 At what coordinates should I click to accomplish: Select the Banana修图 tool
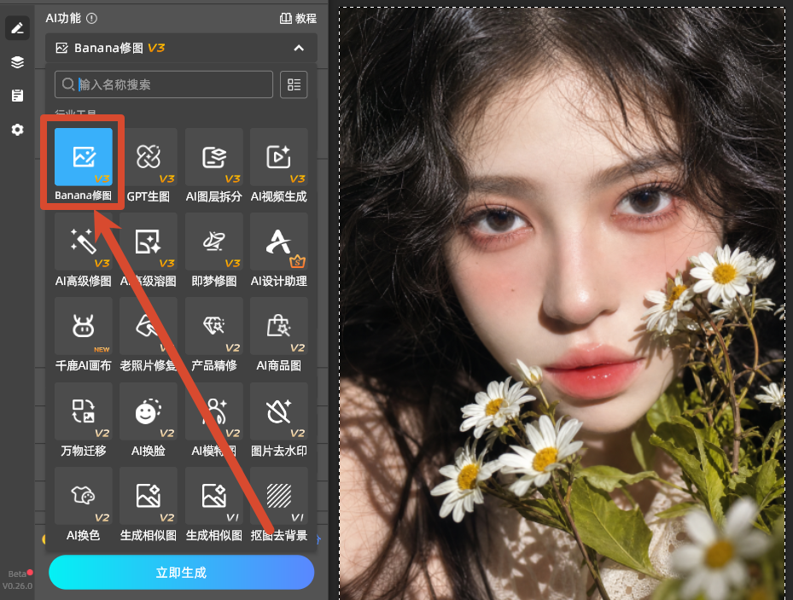click(x=84, y=165)
